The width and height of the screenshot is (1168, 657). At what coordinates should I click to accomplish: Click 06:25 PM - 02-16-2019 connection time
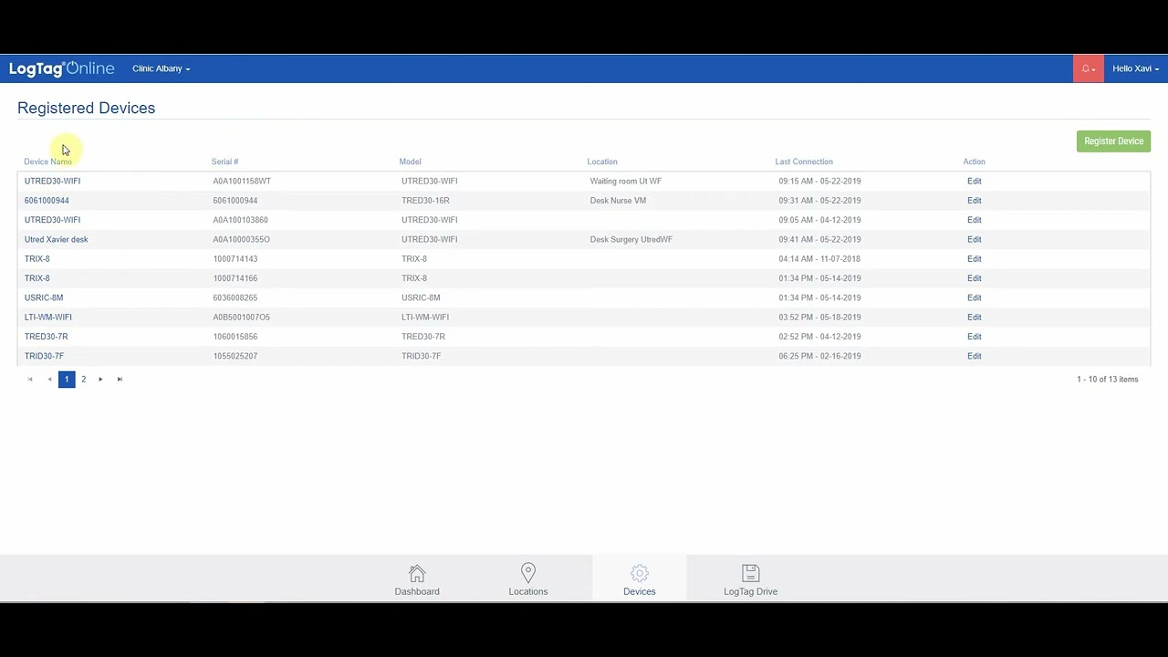pyautogui.click(x=819, y=356)
